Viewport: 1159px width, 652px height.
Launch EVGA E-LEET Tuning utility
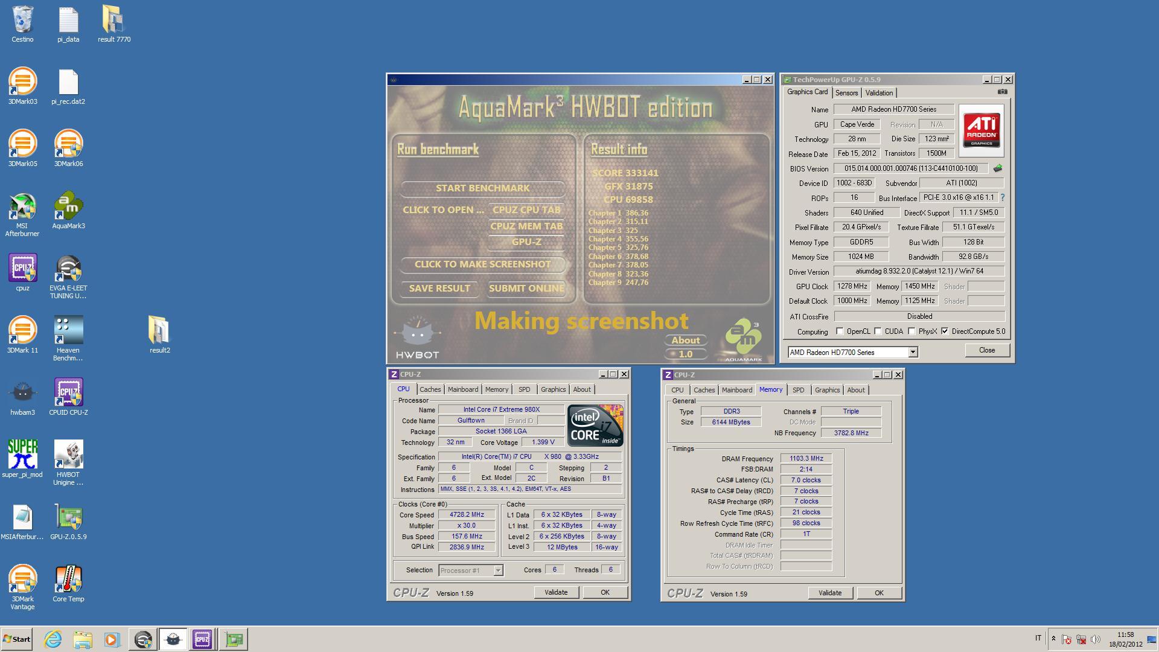tap(68, 277)
